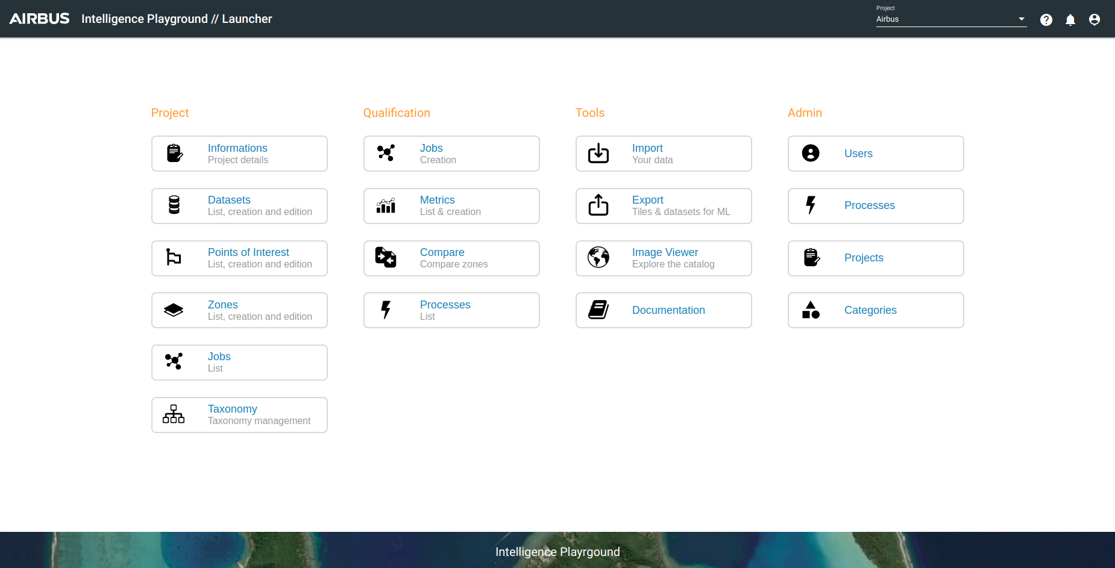Click the Project Jobs List node icon
1115x568 pixels.
click(174, 361)
